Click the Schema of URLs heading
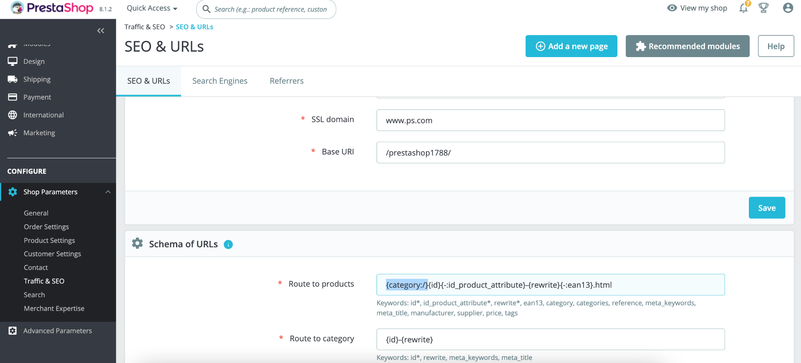Viewport: 801px width, 363px height. (183, 244)
